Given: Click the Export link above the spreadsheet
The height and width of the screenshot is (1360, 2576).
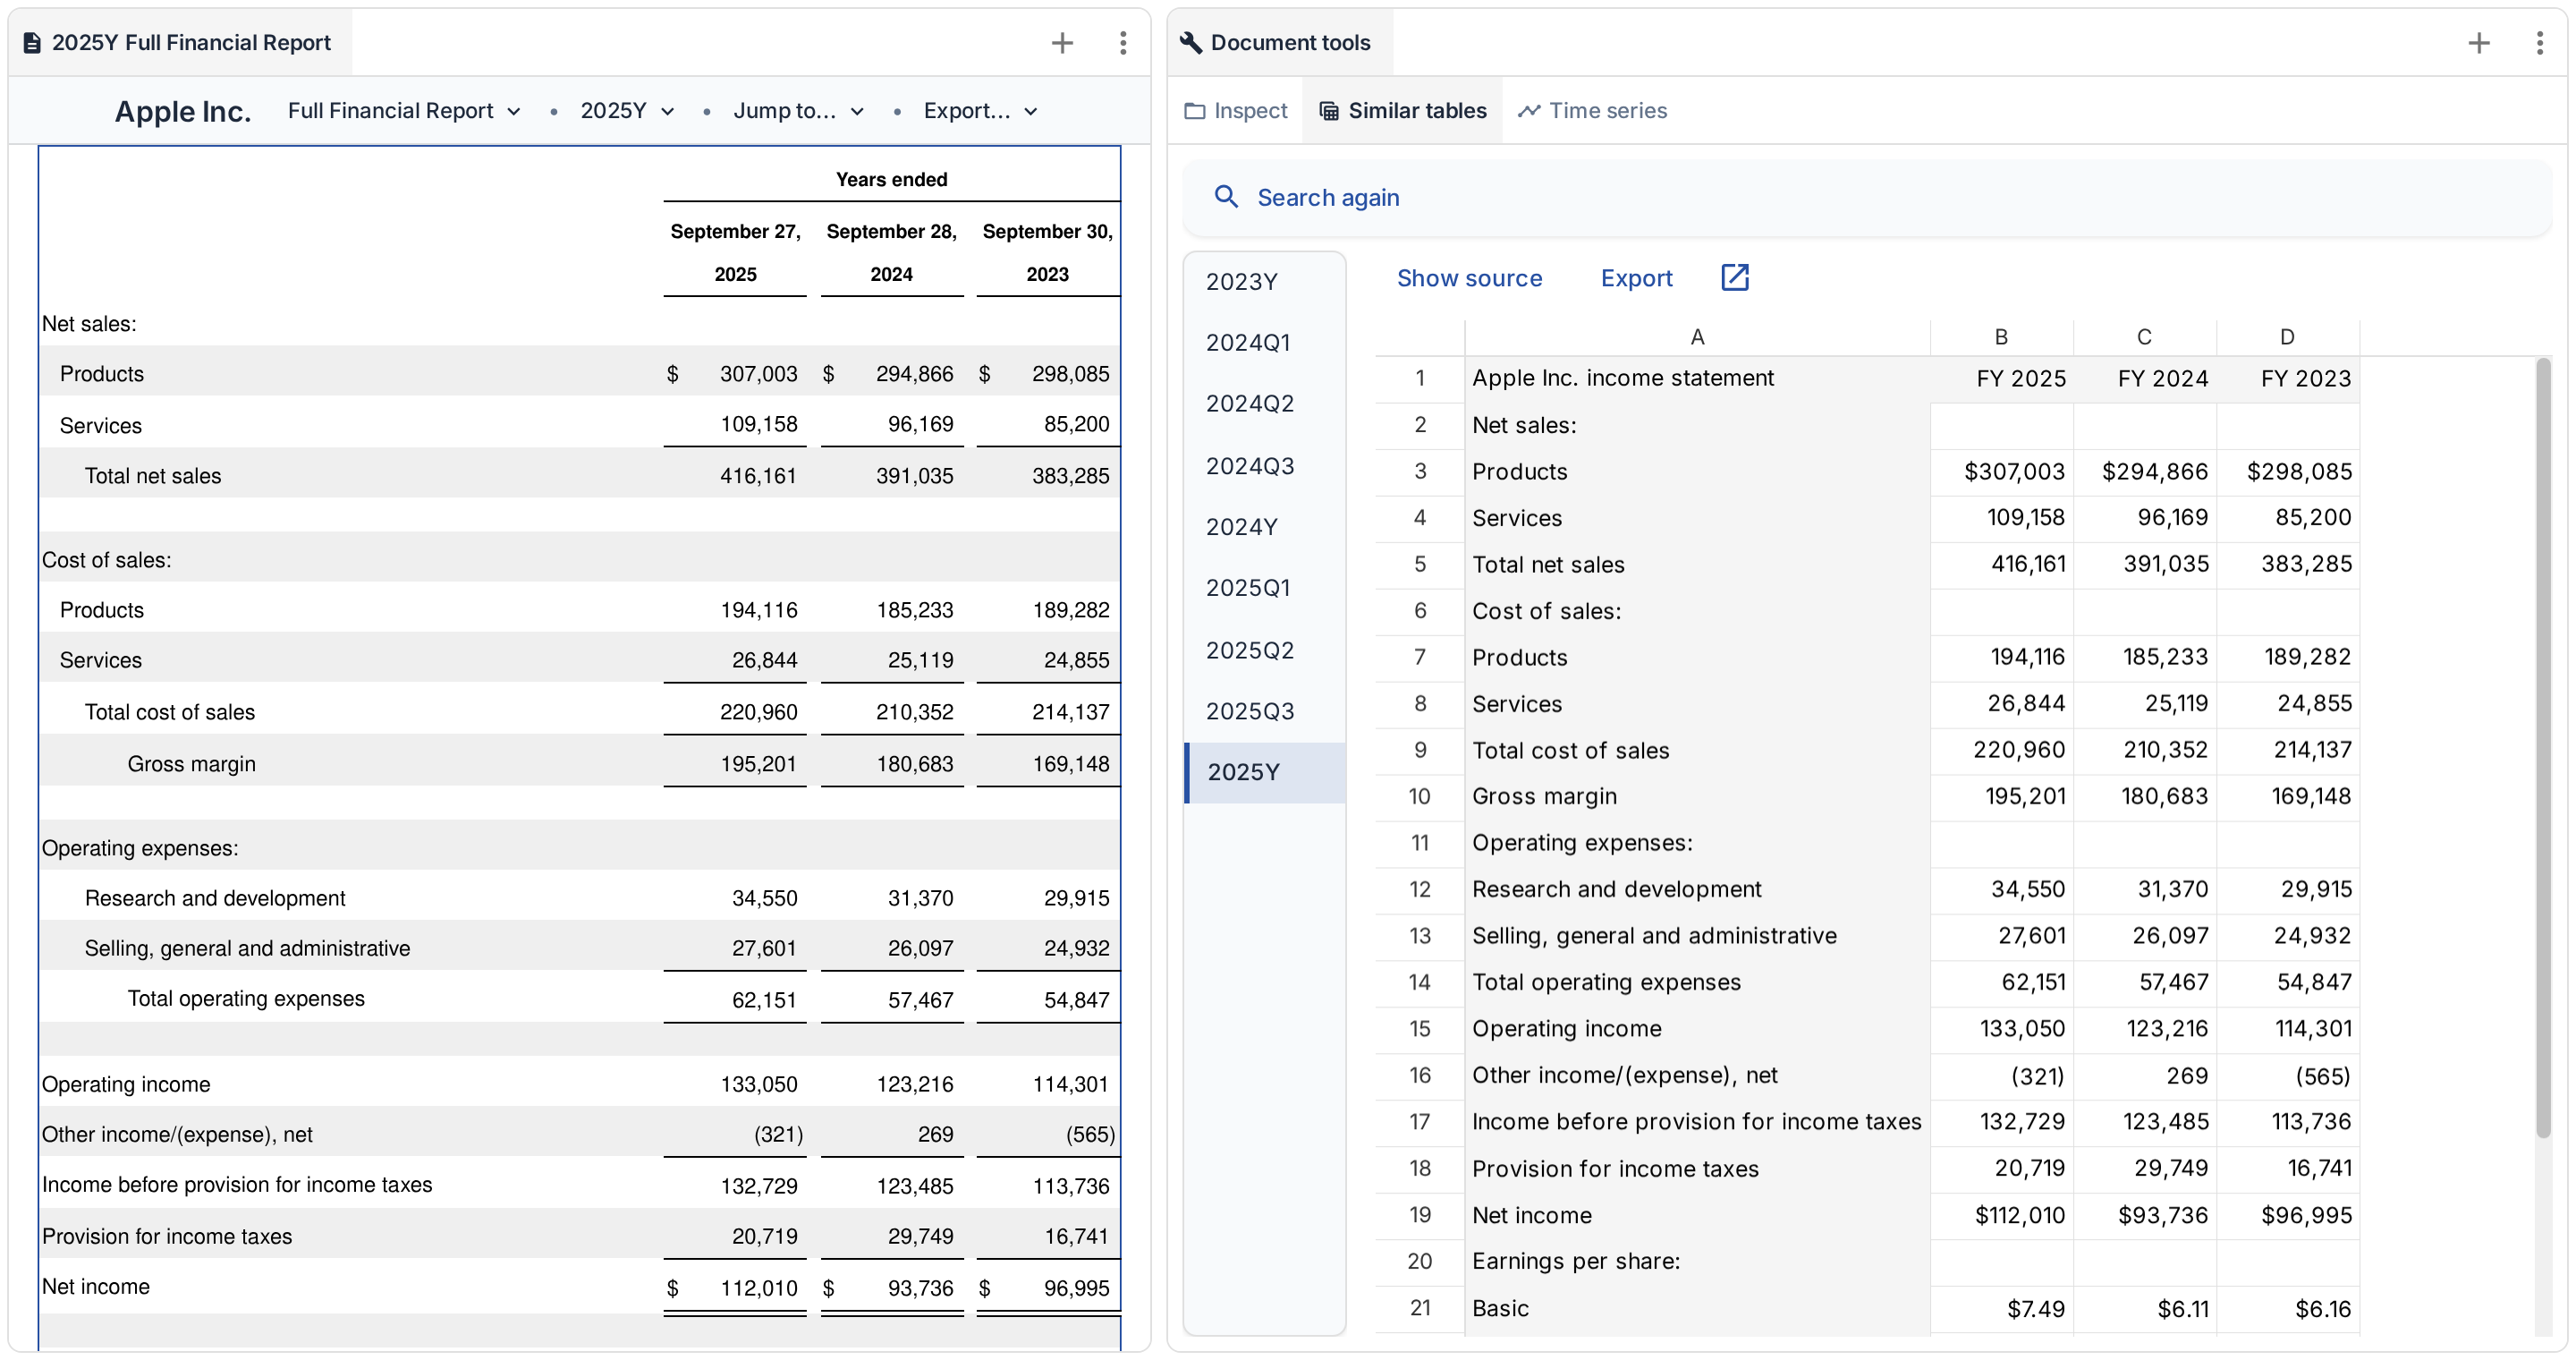Looking at the screenshot, I should point(1636,278).
